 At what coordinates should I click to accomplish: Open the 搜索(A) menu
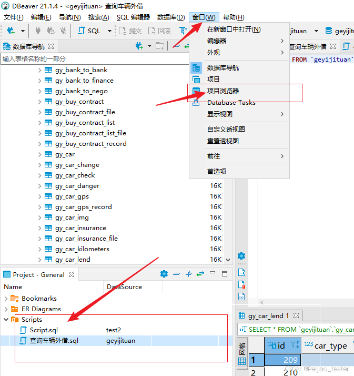coord(99,17)
